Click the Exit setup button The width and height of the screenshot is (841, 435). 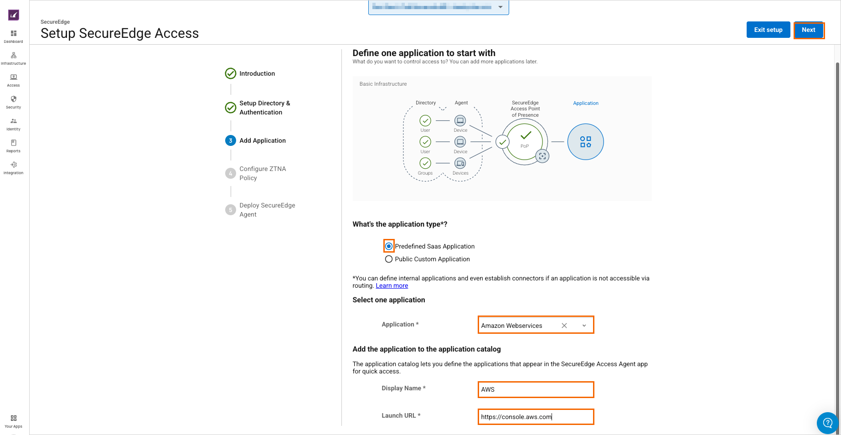coord(768,30)
